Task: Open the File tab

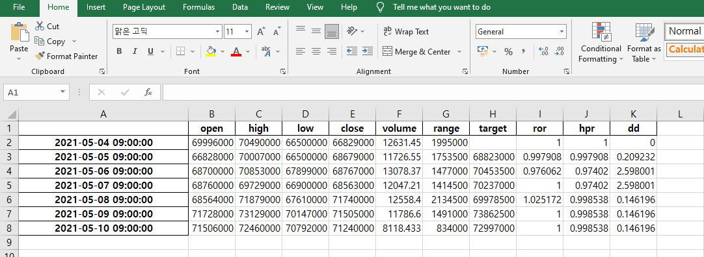Action: 19,7
